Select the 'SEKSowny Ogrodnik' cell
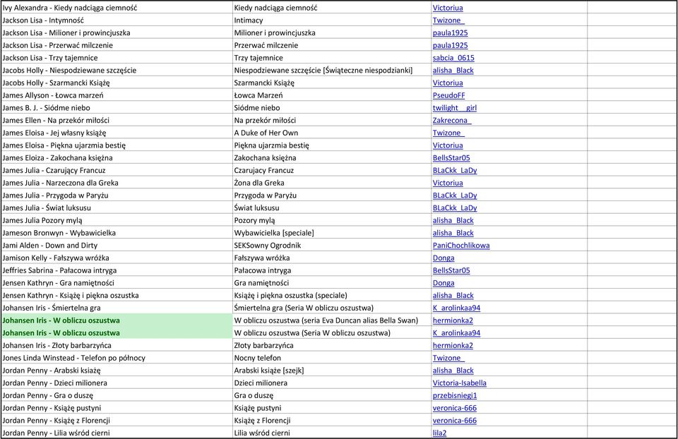 coord(332,246)
